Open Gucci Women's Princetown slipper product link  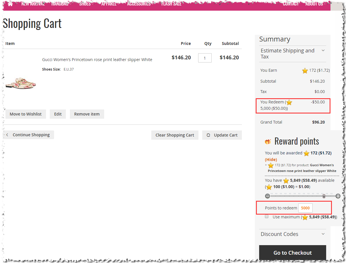pyautogui.click(x=97, y=60)
